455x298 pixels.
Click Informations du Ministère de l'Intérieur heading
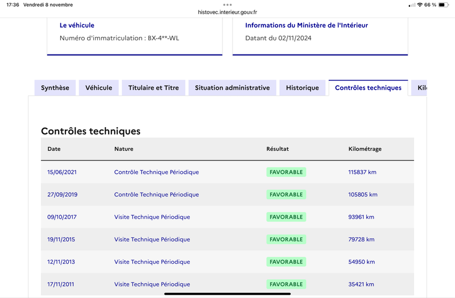[x=307, y=25]
